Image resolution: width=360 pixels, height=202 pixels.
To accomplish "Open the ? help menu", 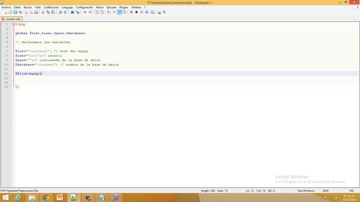I will click(145, 7).
